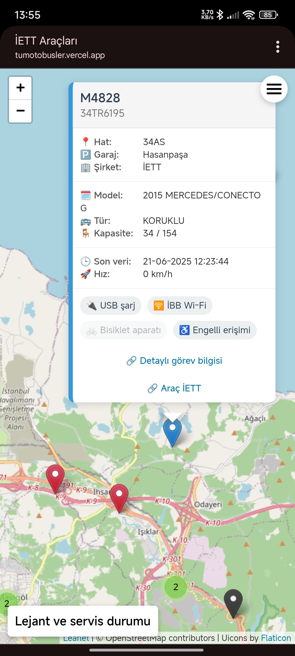Tap the İETT Araçları page title

[46, 41]
